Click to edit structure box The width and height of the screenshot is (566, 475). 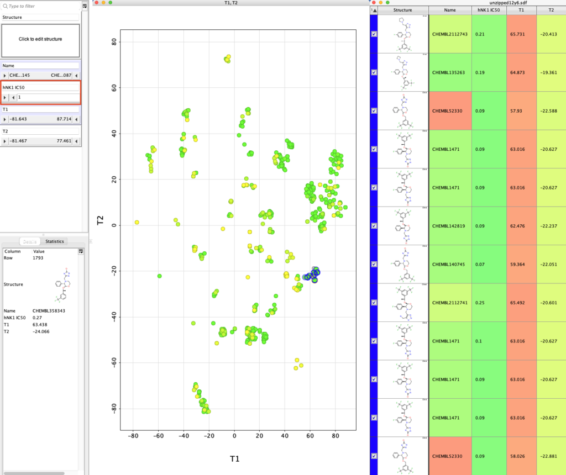click(x=40, y=39)
